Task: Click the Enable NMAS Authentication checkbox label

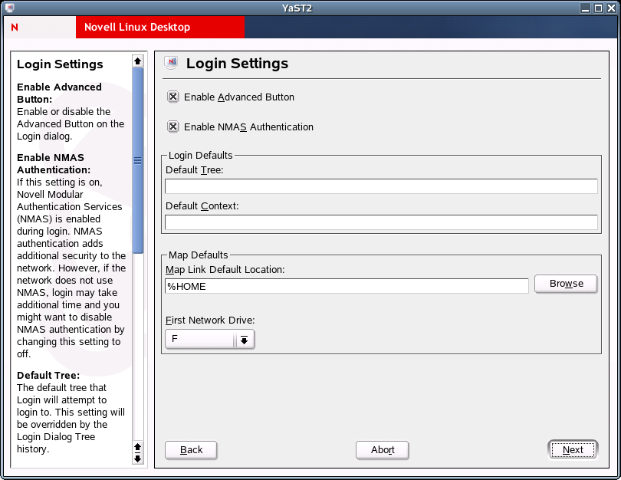Action: tap(248, 127)
